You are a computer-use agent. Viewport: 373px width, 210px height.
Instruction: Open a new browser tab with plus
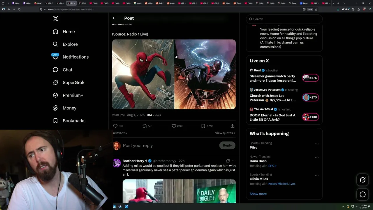[x=338, y=3]
